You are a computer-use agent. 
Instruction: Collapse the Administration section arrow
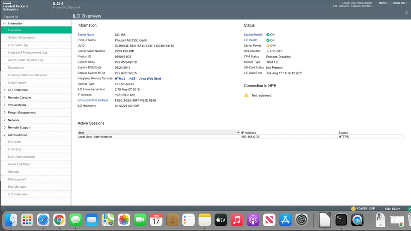(4, 135)
